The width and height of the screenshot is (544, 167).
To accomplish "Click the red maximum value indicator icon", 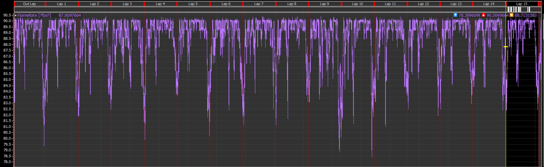I will point(484,15).
